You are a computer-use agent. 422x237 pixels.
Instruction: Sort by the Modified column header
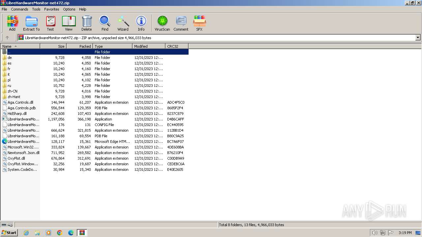(x=149, y=46)
